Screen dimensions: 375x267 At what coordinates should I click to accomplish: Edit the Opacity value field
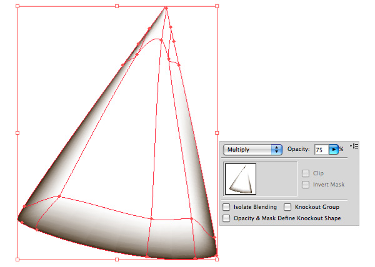click(321, 150)
